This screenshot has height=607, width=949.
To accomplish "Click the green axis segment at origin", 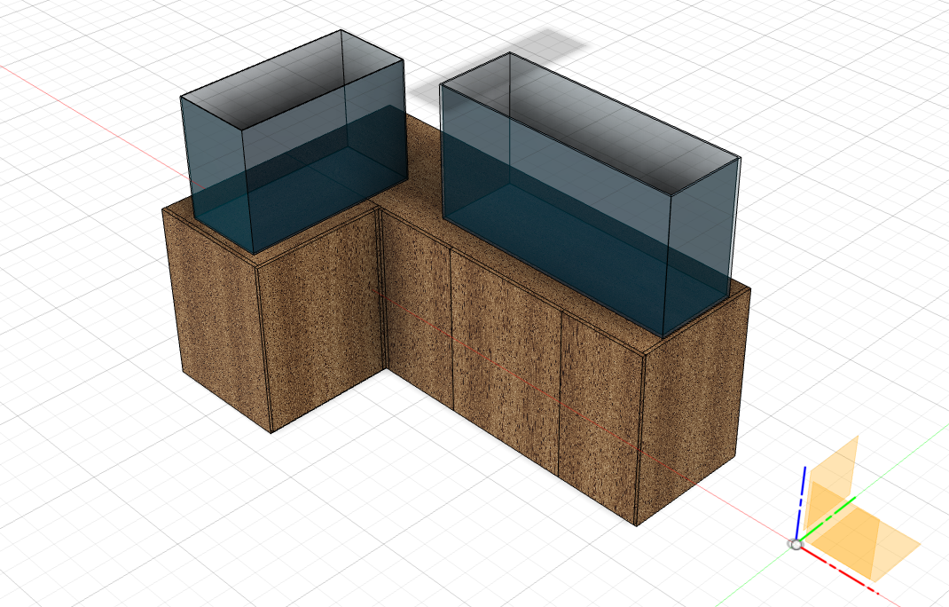I will click(x=827, y=518).
